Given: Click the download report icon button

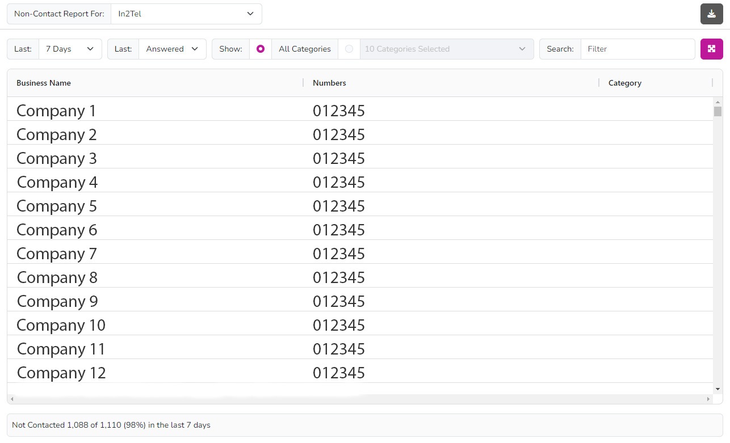Looking at the screenshot, I should (x=711, y=14).
